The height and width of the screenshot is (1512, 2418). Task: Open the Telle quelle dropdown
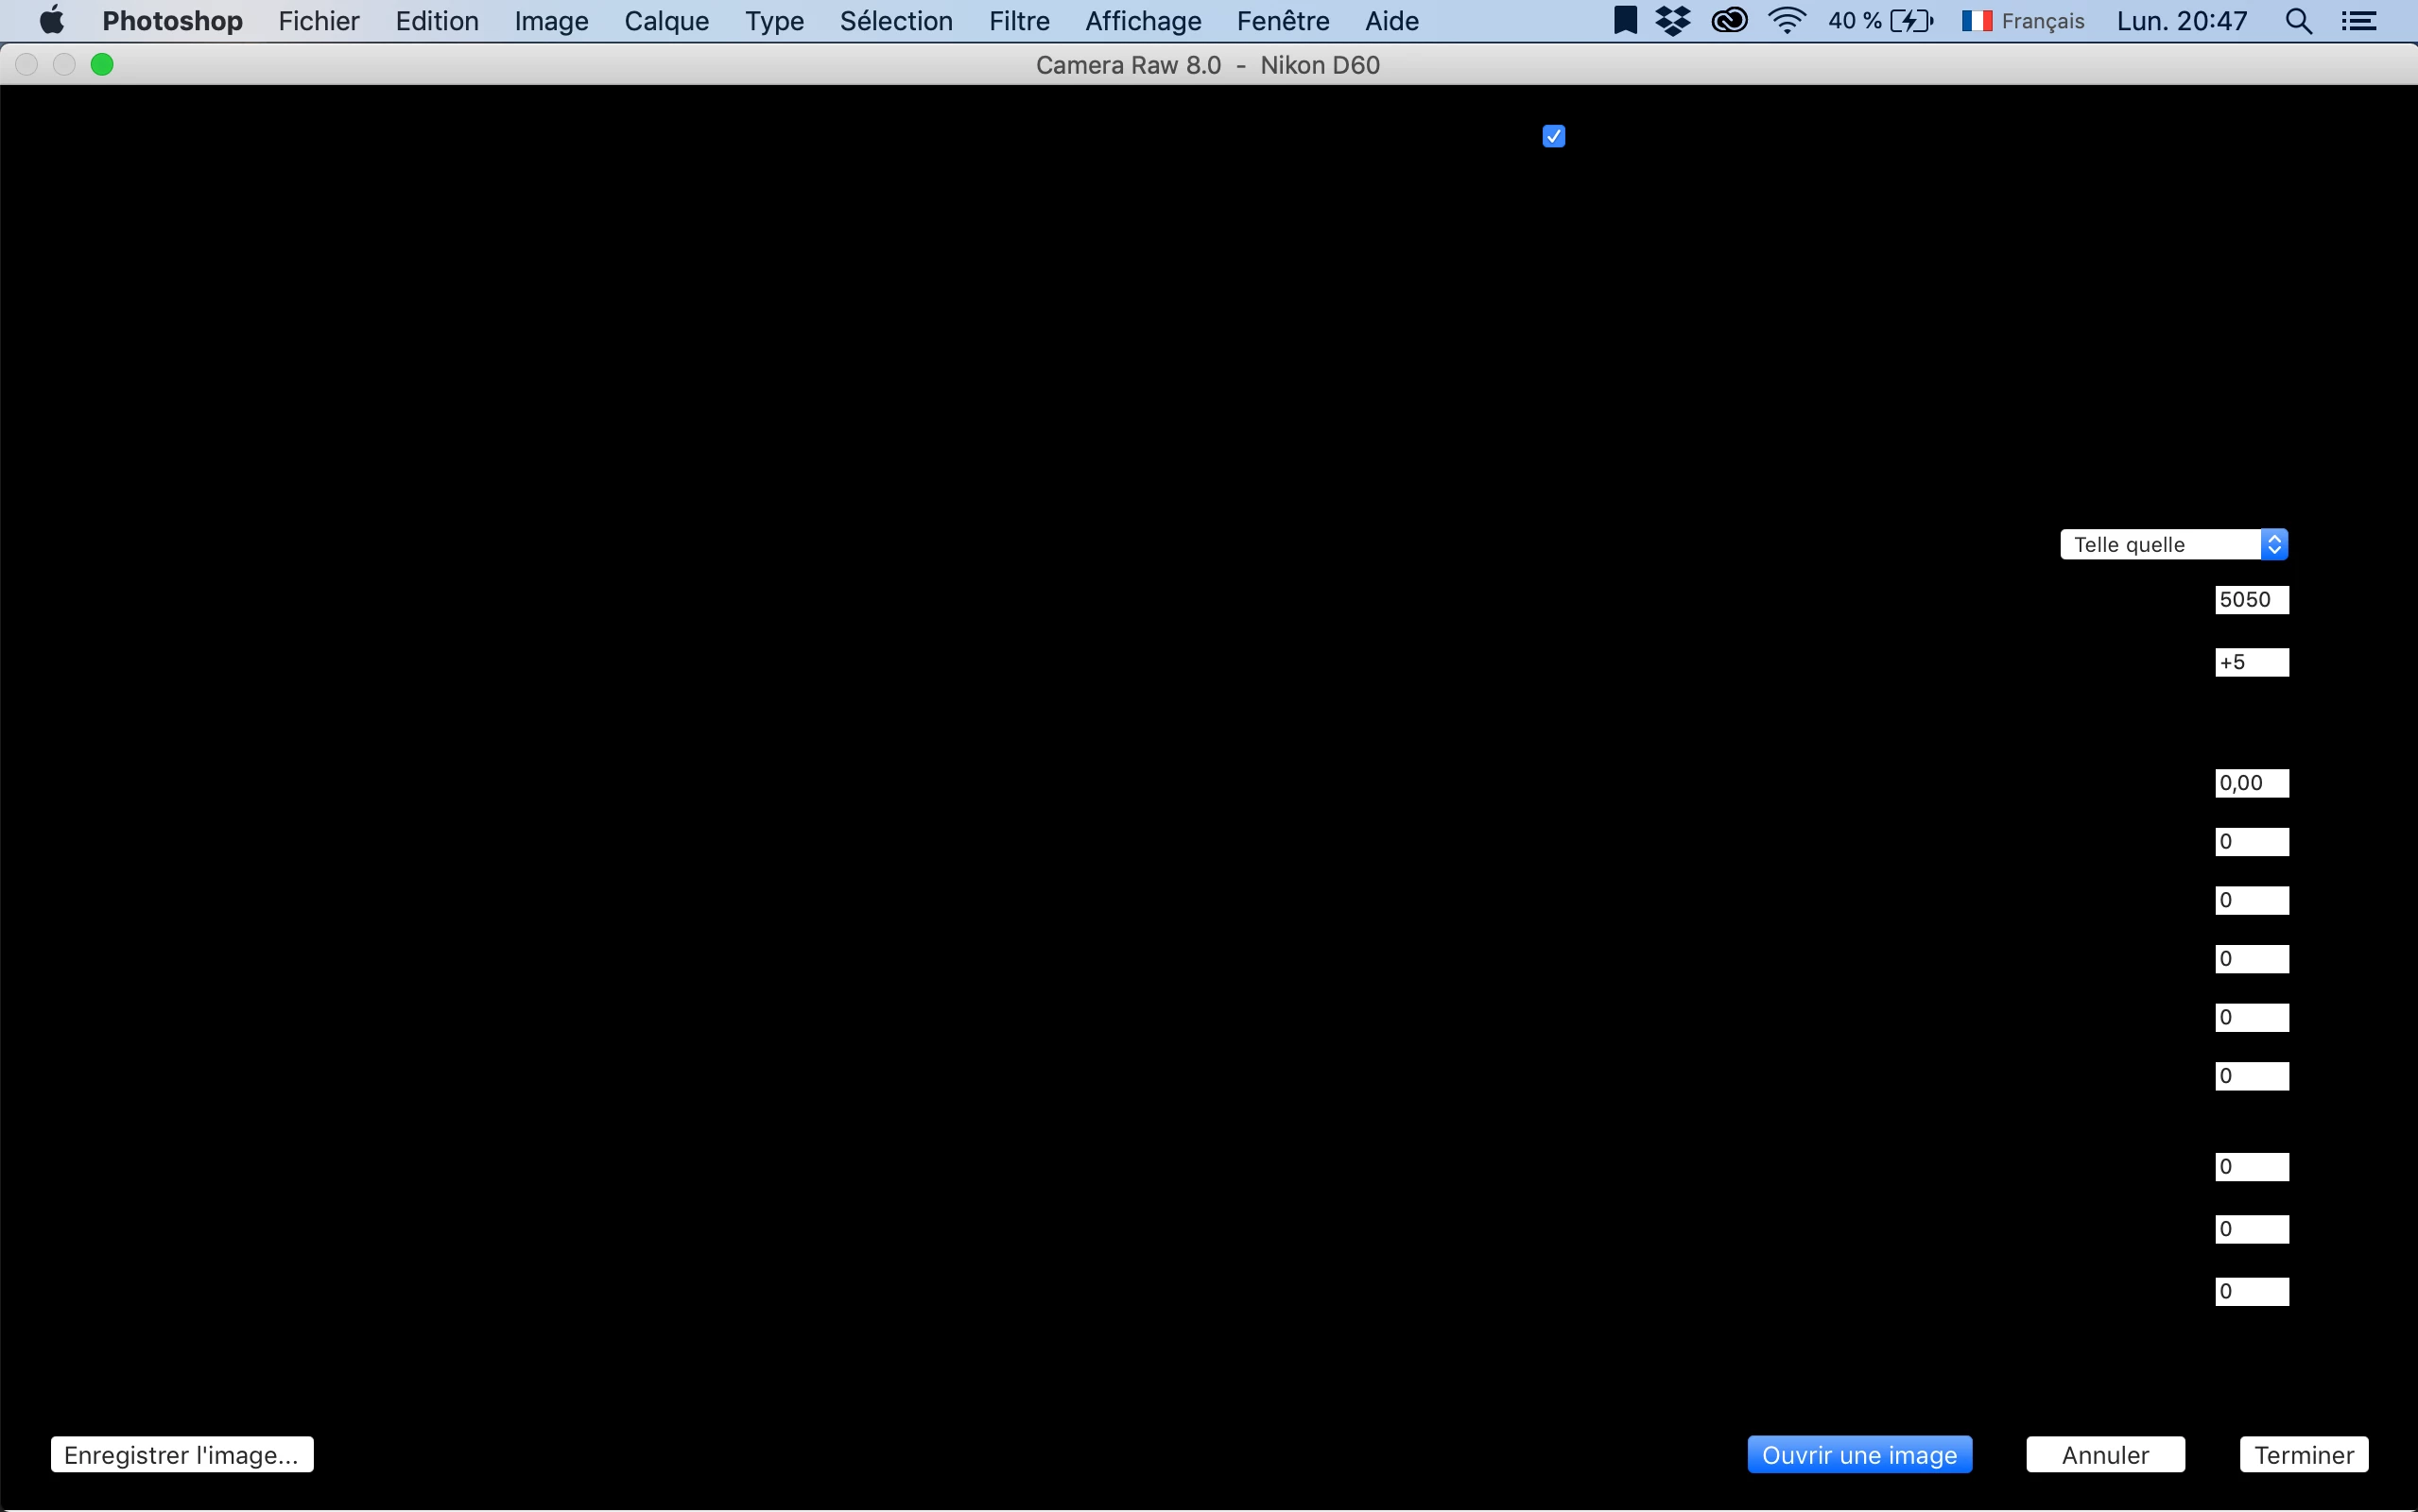coord(2173,544)
